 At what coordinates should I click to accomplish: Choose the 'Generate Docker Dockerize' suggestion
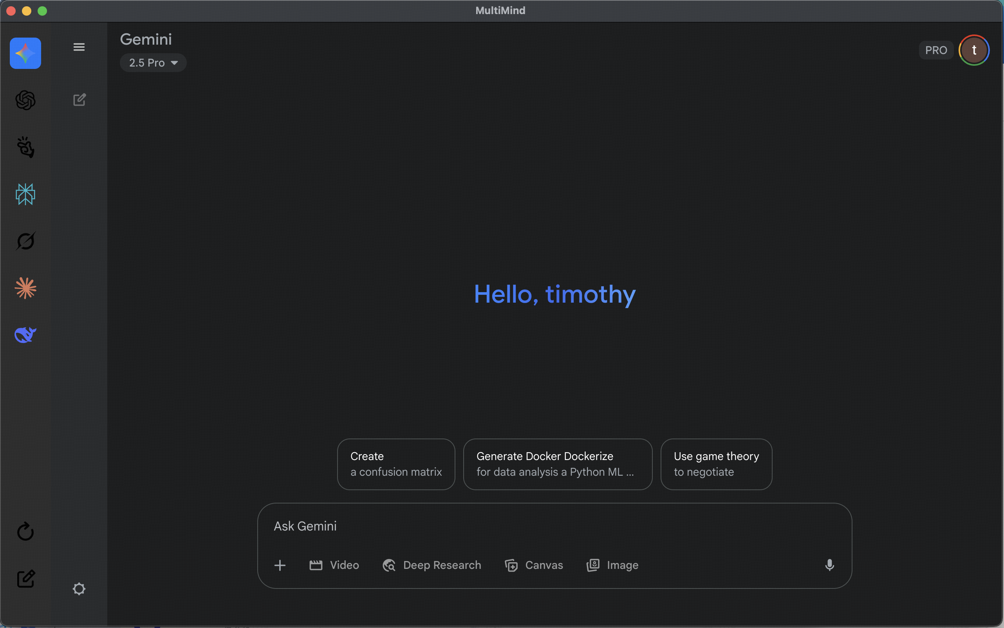[558, 464]
